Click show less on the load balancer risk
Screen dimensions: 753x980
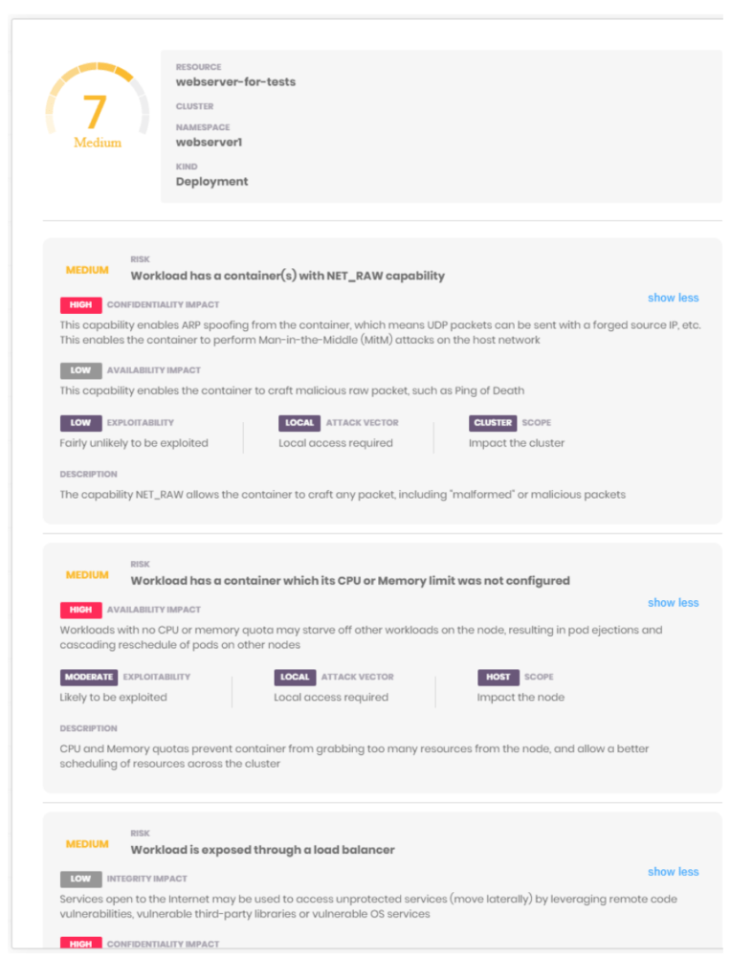tap(673, 872)
